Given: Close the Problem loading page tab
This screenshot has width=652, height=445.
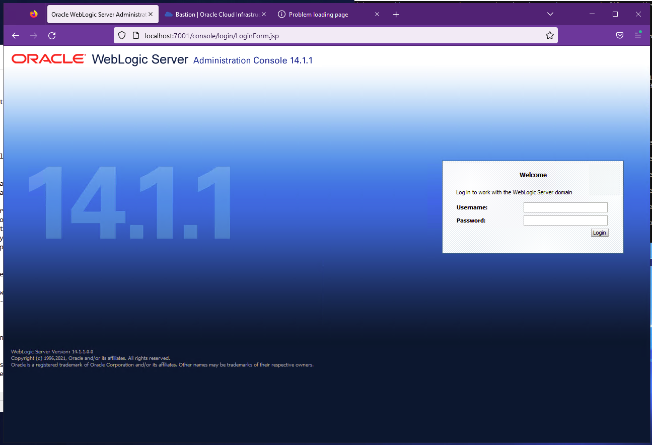Looking at the screenshot, I should (377, 14).
